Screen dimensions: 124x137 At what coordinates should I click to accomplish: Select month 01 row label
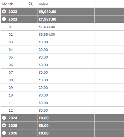(11, 27)
